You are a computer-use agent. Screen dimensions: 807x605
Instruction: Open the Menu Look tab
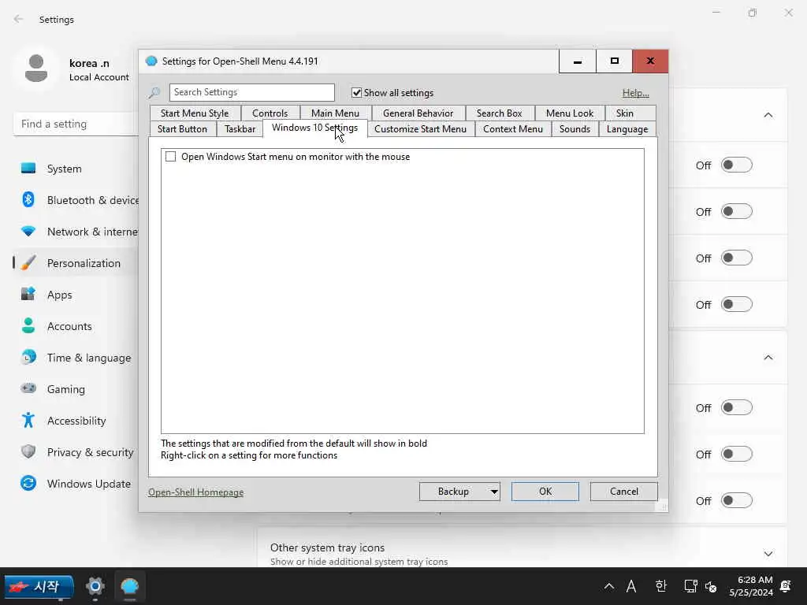coord(569,113)
